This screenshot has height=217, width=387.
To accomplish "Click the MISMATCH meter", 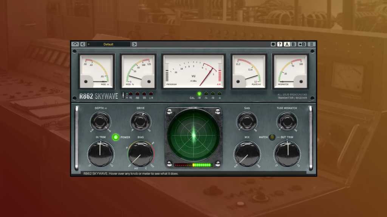I will coord(290,71).
